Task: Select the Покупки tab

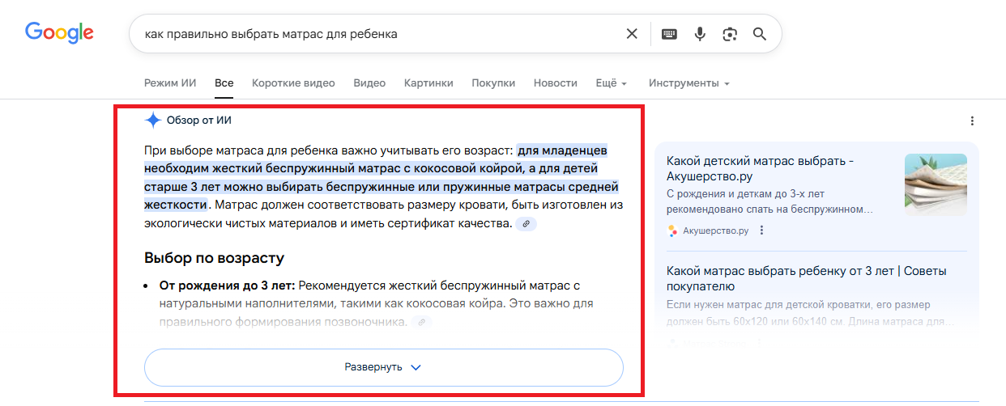Action: [x=493, y=83]
